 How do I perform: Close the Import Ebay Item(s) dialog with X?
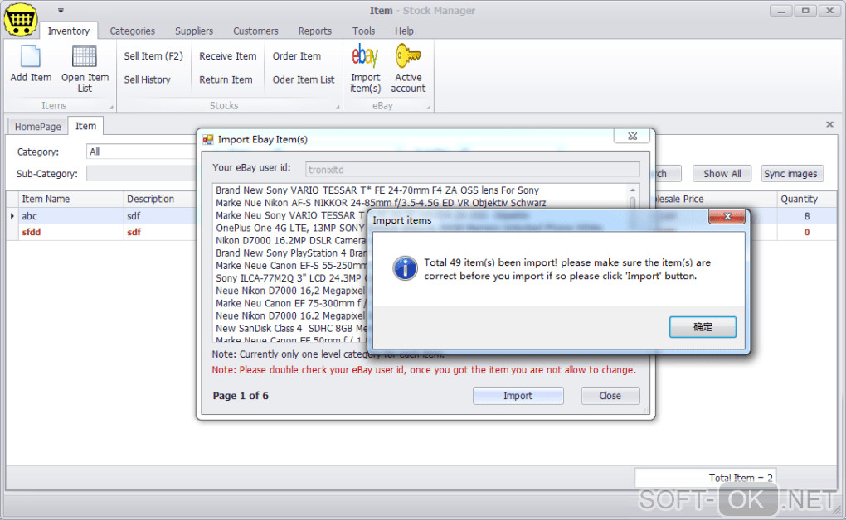632,136
